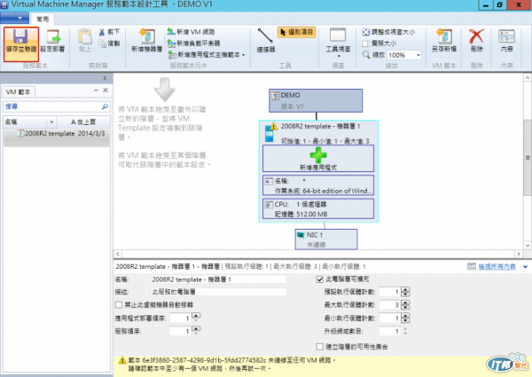Screen dimensions: 532x377
Task: Click the tier Name (名稱) field
Action: pyautogui.click(x=218, y=279)
